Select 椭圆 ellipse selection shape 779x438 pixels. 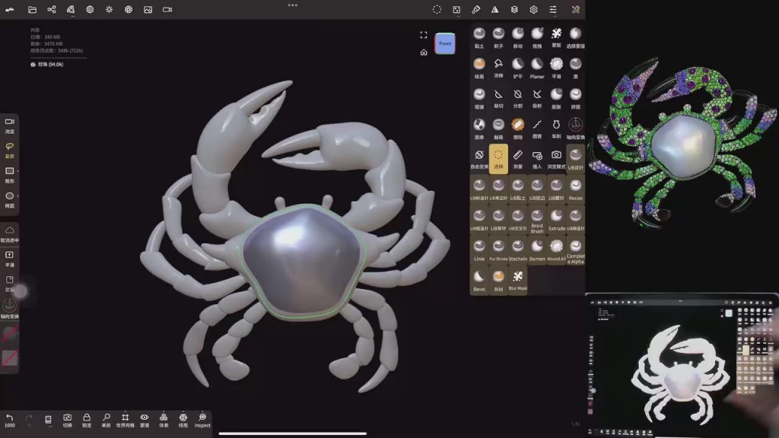9,200
